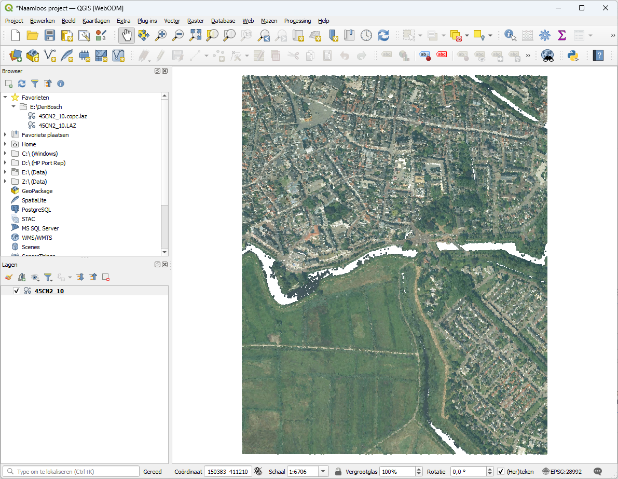Open the Processing Toolbox gear icon
This screenshot has width=618, height=479.
(544, 35)
